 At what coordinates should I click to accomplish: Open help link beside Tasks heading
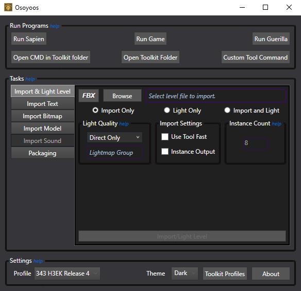point(30,79)
